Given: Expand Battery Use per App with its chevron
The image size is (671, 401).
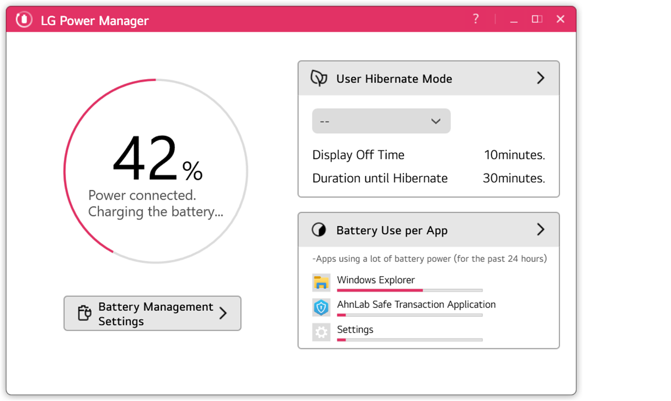Looking at the screenshot, I should tap(541, 230).
